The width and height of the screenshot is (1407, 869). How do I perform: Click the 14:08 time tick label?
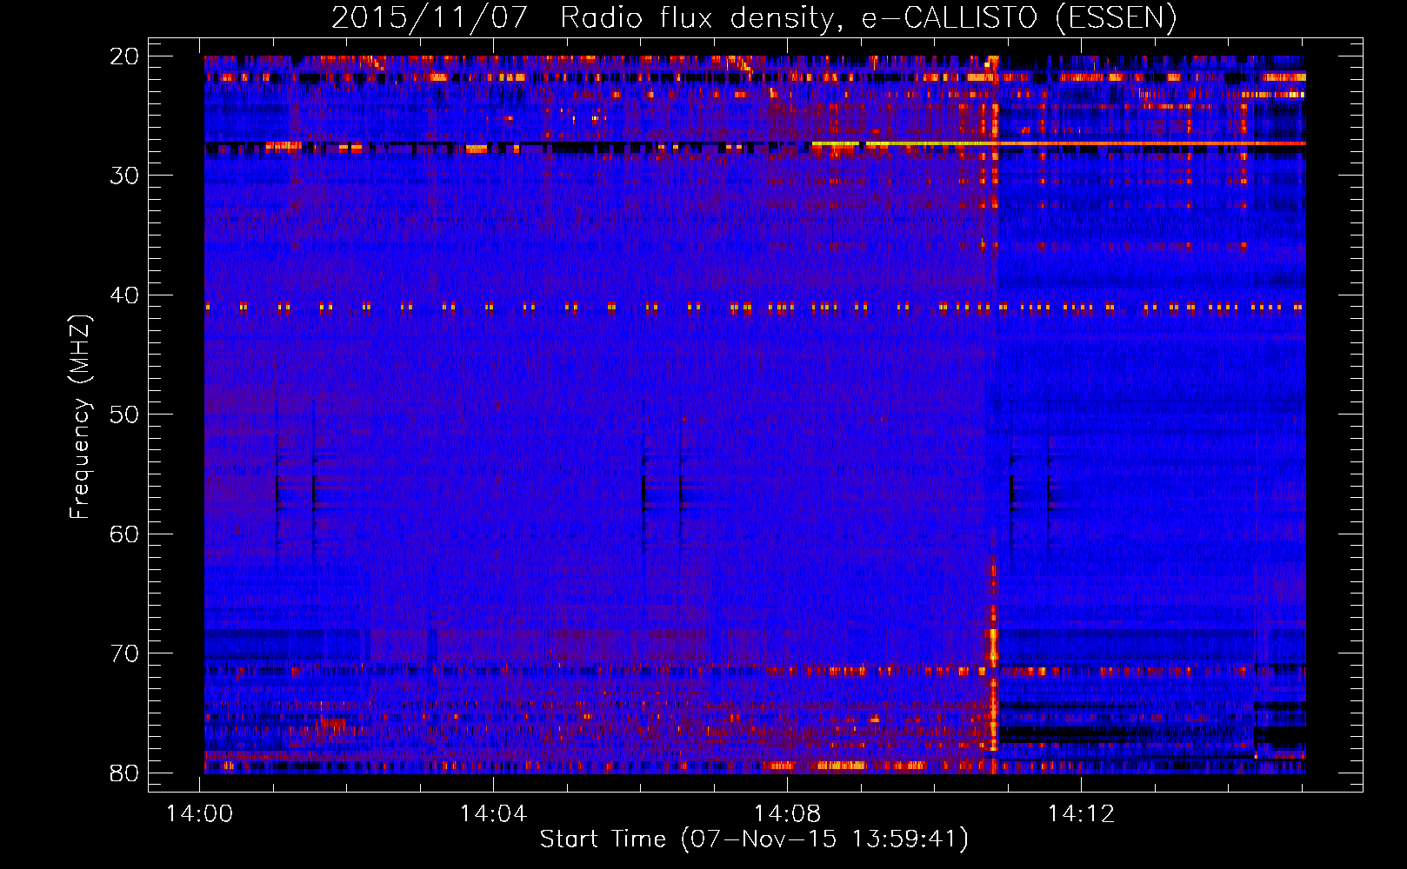[788, 814]
